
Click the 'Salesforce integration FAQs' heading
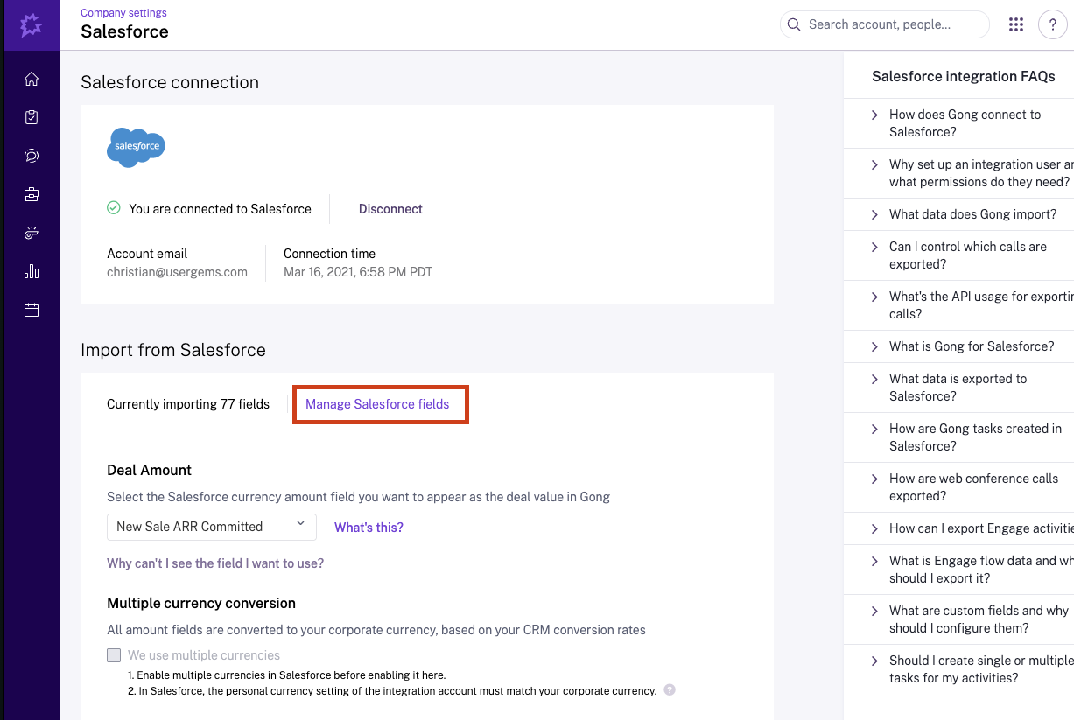pyautogui.click(x=964, y=77)
